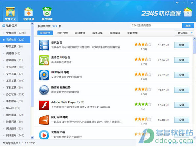Install 迅雷看看播放器 with 安装 button
Viewport: 196px width, 147px height.
[181, 90]
